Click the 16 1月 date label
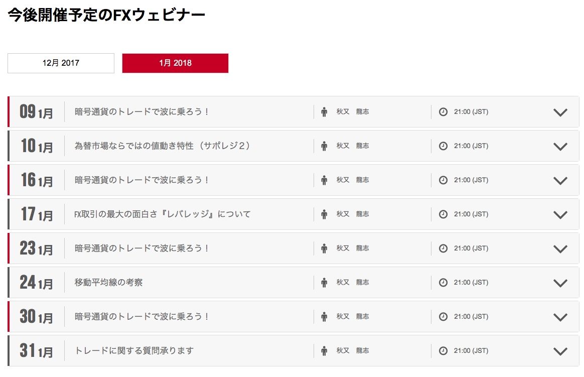Image resolution: width=584 pixels, height=377 pixels. [x=37, y=180]
